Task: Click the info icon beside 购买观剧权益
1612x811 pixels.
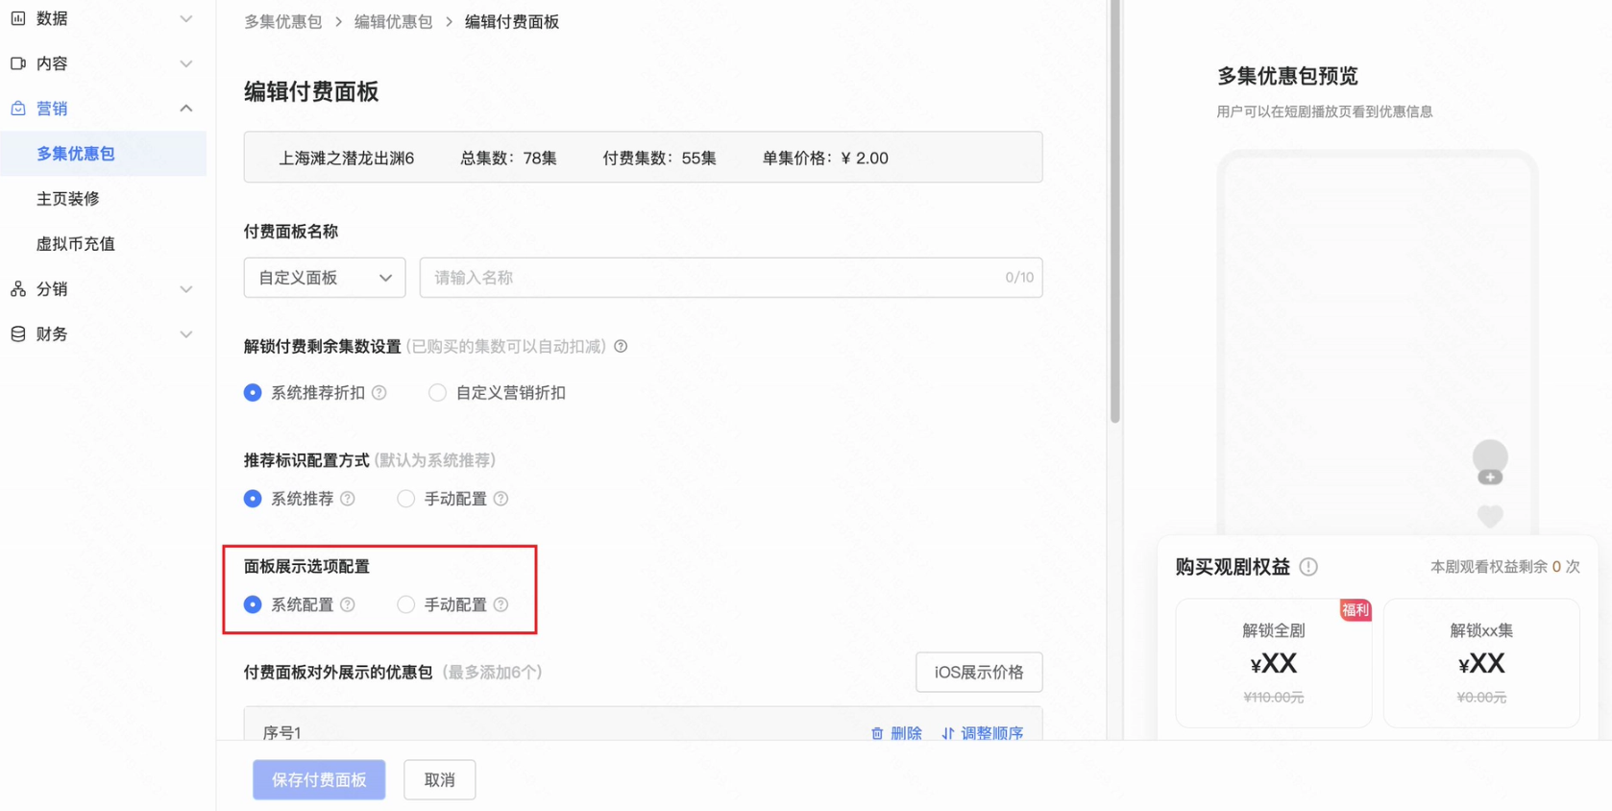Action: click(1308, 567)
